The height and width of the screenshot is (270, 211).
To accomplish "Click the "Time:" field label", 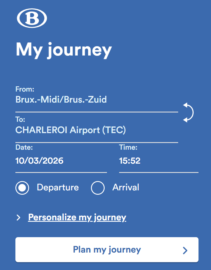I will (128, 147).
